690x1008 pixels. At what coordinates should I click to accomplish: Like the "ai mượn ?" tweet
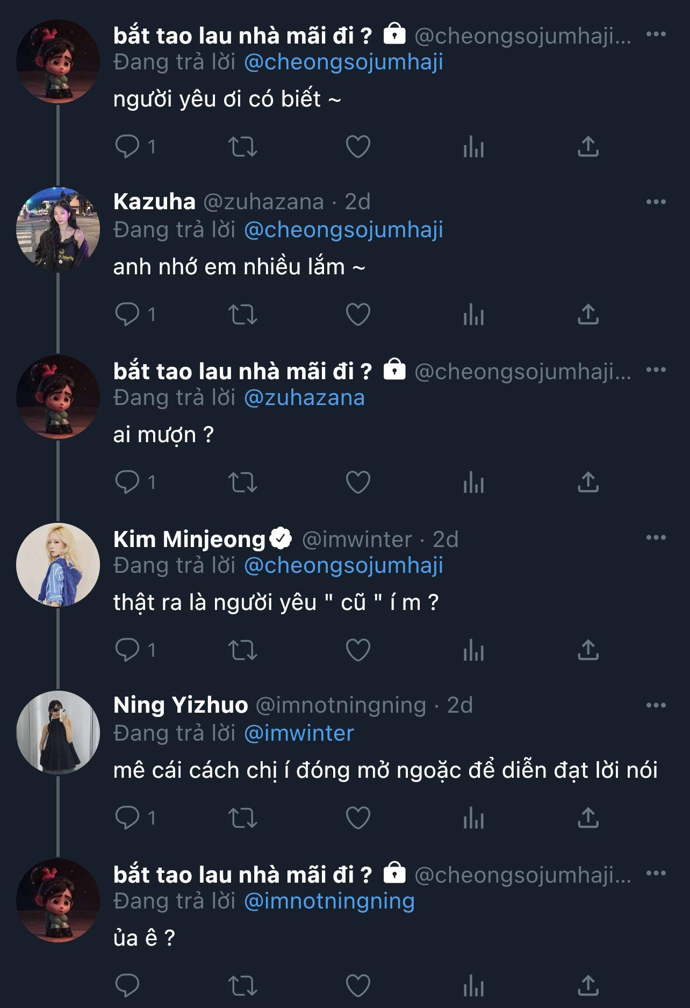358,482
